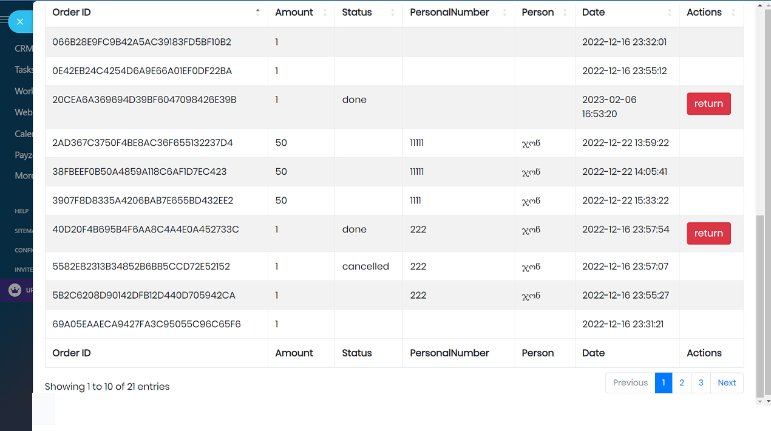Click sort arrows on Actions column

[733, 13]
